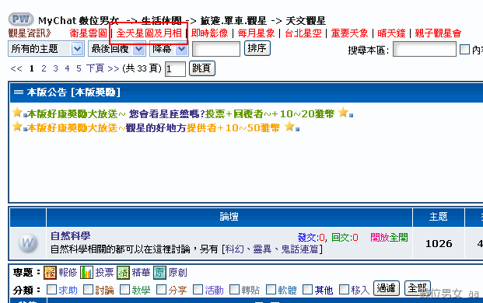Image resolution: width=483 pixels, height=303 pixels.
Task: Check the 教學 category checkbox
Action: [124, 290]
